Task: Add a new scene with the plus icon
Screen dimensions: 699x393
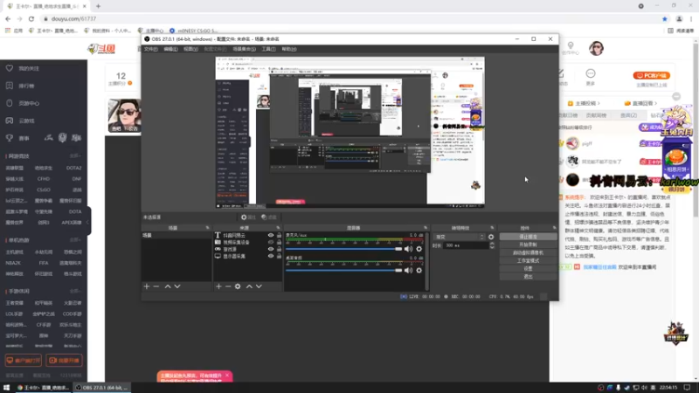Action: (147, 286)
